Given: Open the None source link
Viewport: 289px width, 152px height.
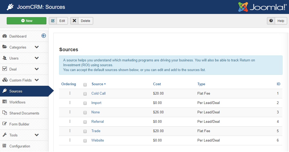Looking at the screenshot, I should pyautogui.click(x=96, y=112).
